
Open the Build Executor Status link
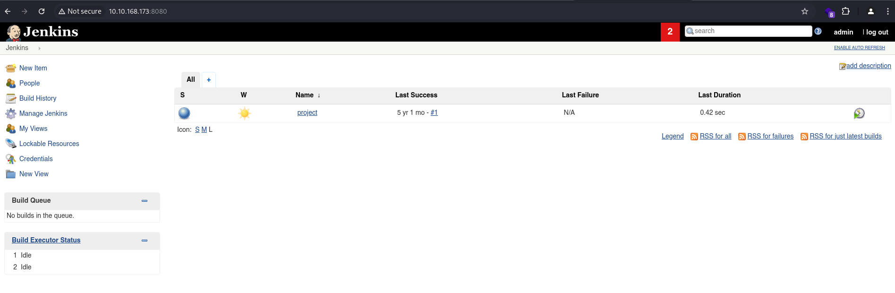[46, 240]
